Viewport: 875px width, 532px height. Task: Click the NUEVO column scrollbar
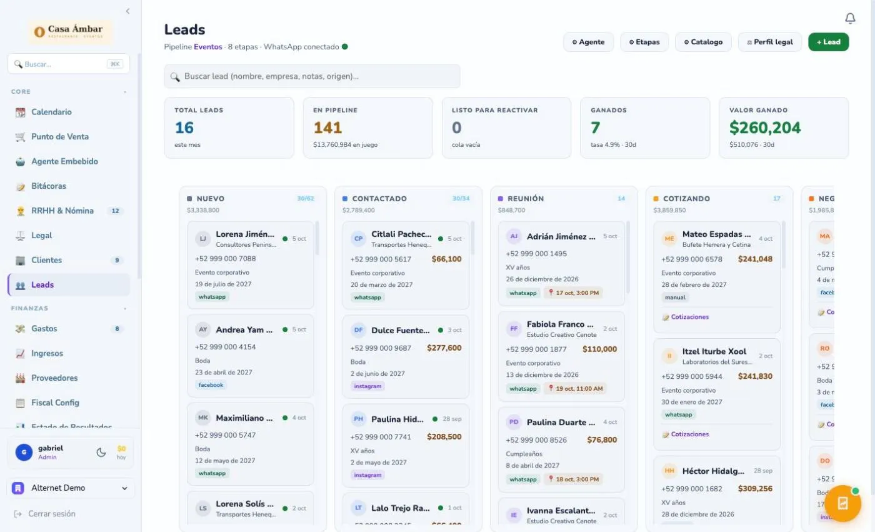coord(317,238)
